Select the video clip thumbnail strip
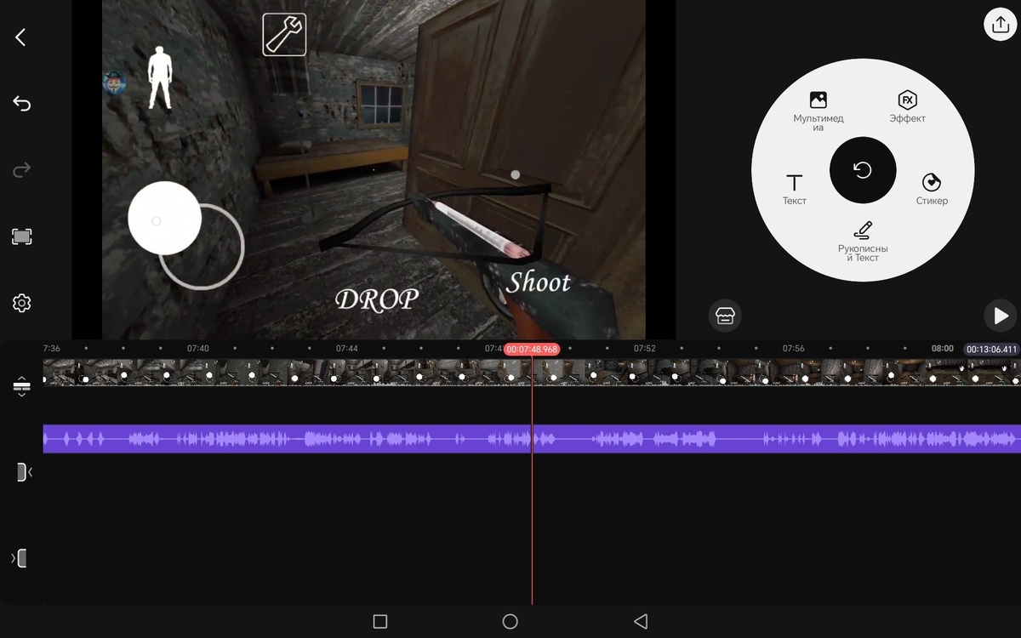The height and width of the screenshot is (638, 1021). click(x=532, y=373)
